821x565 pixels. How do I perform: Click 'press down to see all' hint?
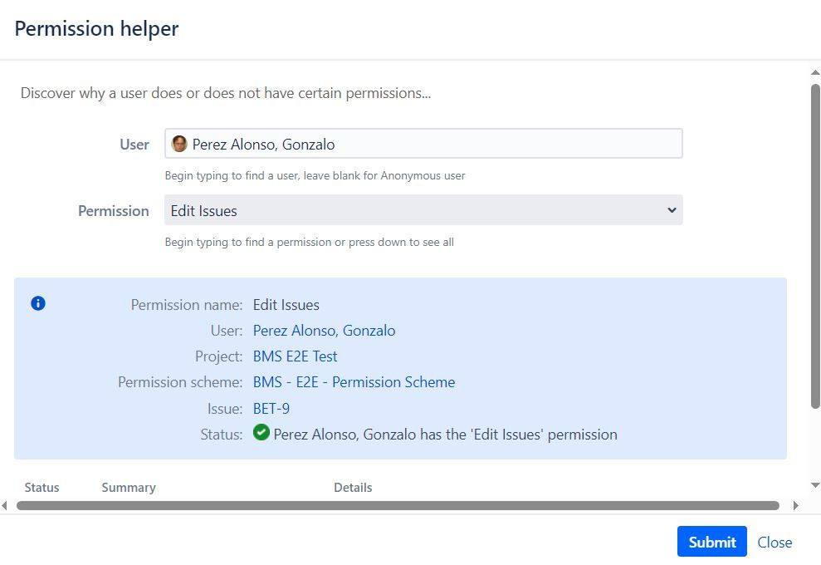tap(401, 242)
